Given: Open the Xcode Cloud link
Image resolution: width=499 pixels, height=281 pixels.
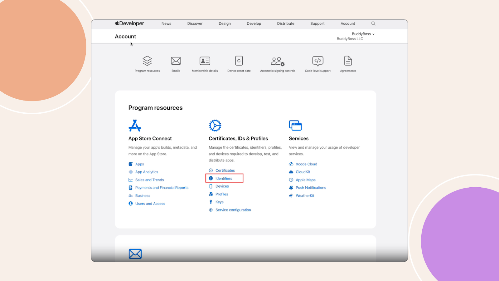Looking at the screenshot, I should click(x=307, y=164).
